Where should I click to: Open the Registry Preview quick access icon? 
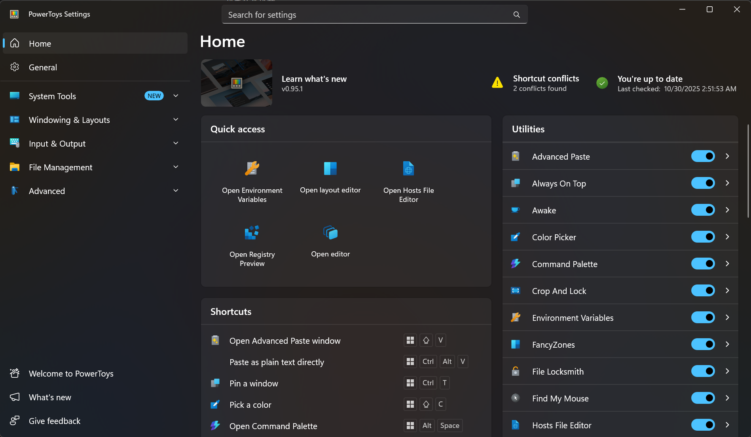[252, 233]
